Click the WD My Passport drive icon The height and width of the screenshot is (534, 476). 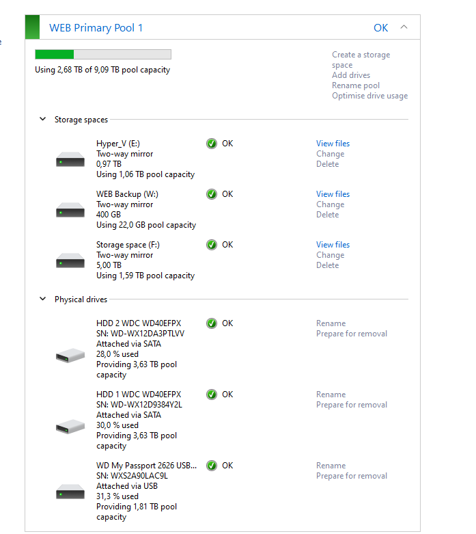pos(70,492)
